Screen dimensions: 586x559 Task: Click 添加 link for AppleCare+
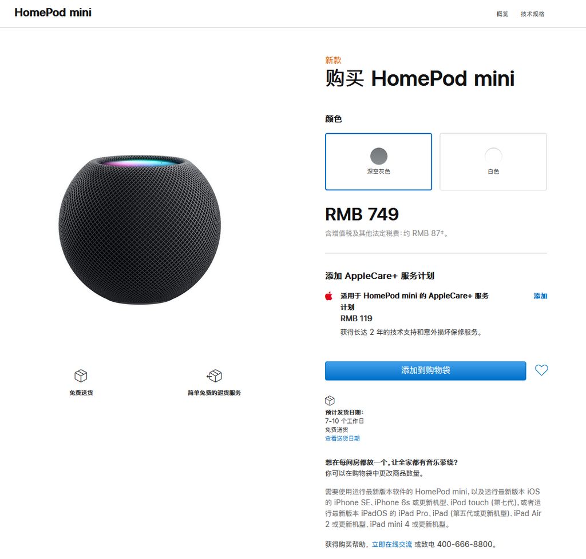[x=540, y=296]
